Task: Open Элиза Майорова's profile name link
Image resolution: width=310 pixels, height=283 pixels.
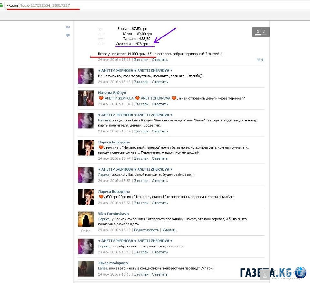Action: tap(113, 263)
